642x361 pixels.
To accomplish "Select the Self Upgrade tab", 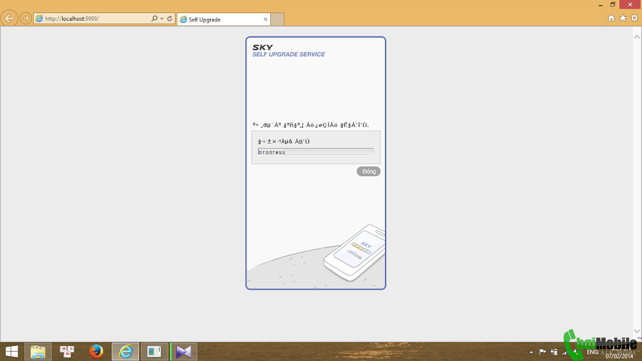I will [x=223, y=19].
